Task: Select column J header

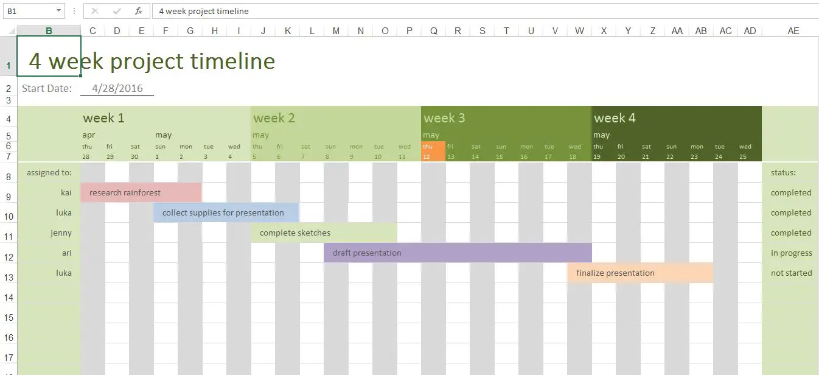Action: (263, 30)
